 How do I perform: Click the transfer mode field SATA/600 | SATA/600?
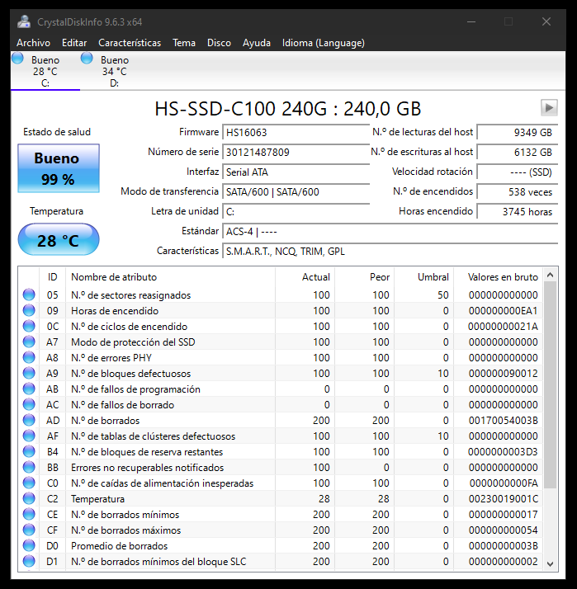coord(296,192)
